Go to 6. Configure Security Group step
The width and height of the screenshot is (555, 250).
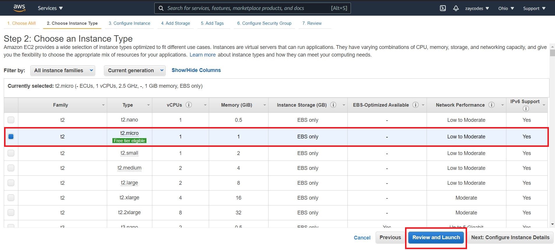point(264,23)
